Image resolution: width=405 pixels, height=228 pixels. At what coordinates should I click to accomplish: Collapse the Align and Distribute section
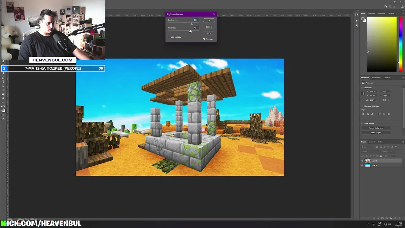362,106
